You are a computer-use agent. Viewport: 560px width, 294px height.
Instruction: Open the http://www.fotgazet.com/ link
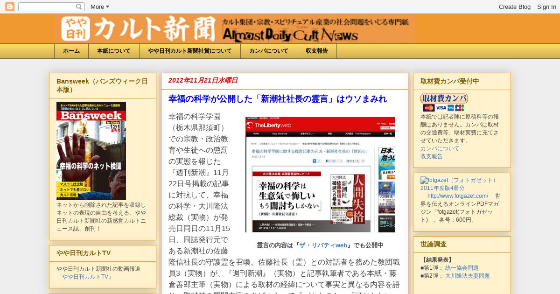click(458, 196)
